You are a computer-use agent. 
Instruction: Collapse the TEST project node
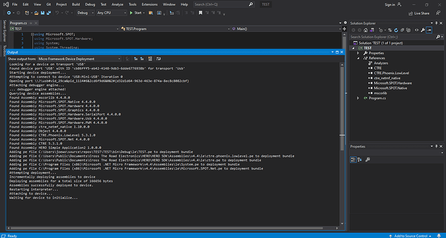click(354, 48)
